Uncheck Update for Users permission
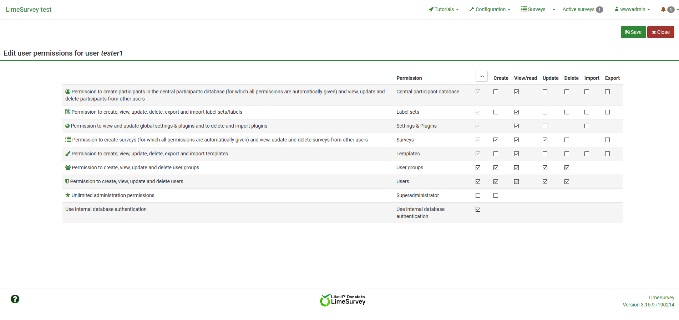Screen dimensions: 679x320 pyautogui.click(x=545, y=182)
